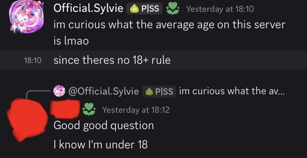Click the @Official.Sylvie mention in reply preview
307x158 pixels.
(x=104, y=91)
